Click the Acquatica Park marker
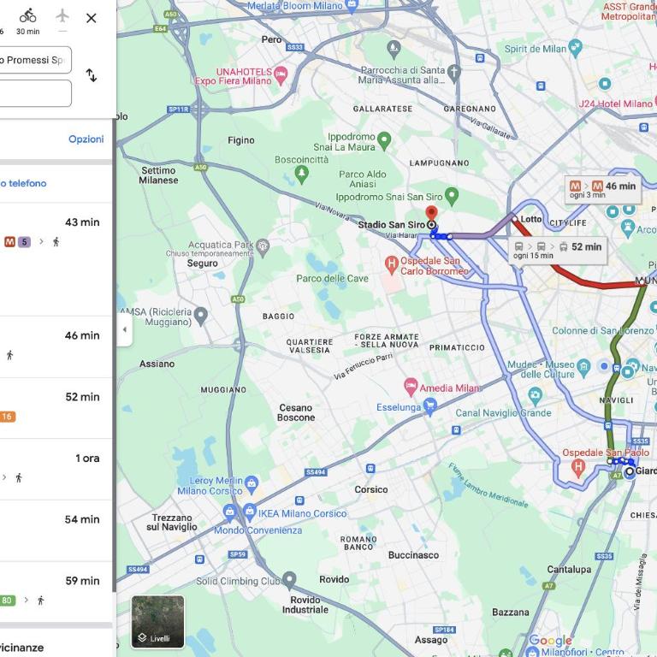This screenshot has width=657, height=657. click(263, 247)
